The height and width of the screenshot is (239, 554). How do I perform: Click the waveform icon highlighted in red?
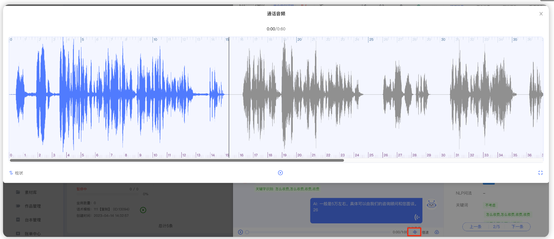pyautogui.click(x=414, y=232)
